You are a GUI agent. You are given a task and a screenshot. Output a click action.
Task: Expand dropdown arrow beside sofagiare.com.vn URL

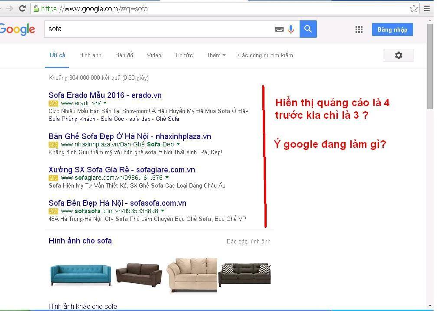pyautogui.click(x=167, y=178)
